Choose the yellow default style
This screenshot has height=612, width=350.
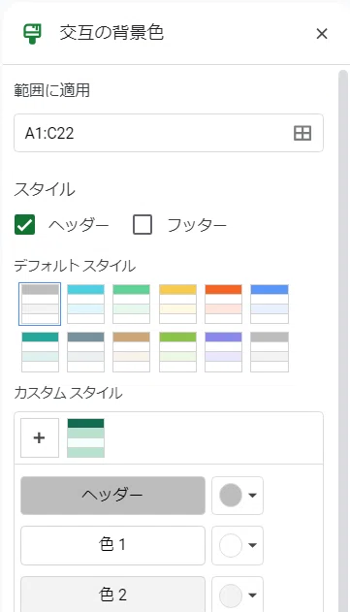[177, 304]
